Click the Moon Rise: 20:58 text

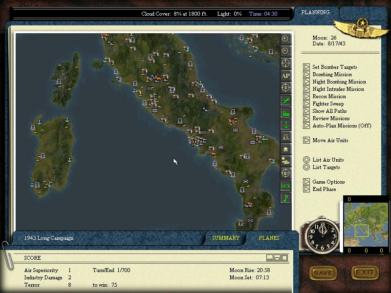tap(250, 270)
